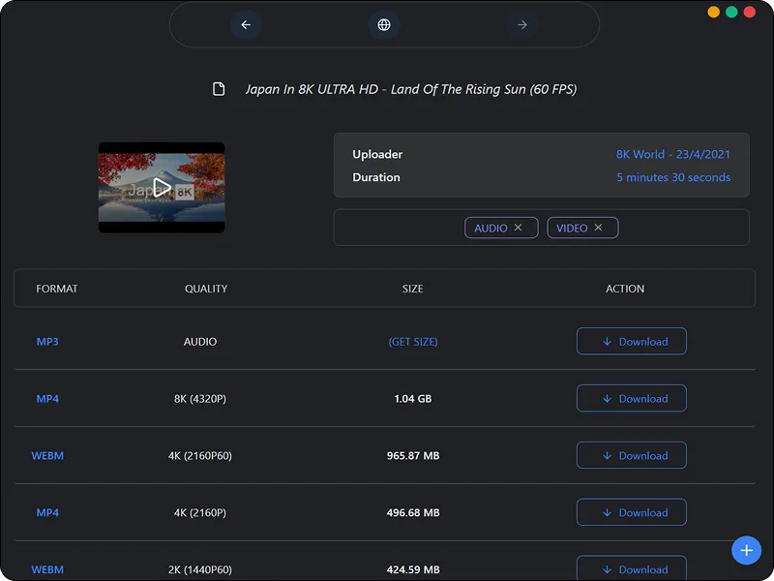This screenshot has width=774, height=581.
Task: Download the MP4 8K (4320P) video
Action: coord(632,399)
